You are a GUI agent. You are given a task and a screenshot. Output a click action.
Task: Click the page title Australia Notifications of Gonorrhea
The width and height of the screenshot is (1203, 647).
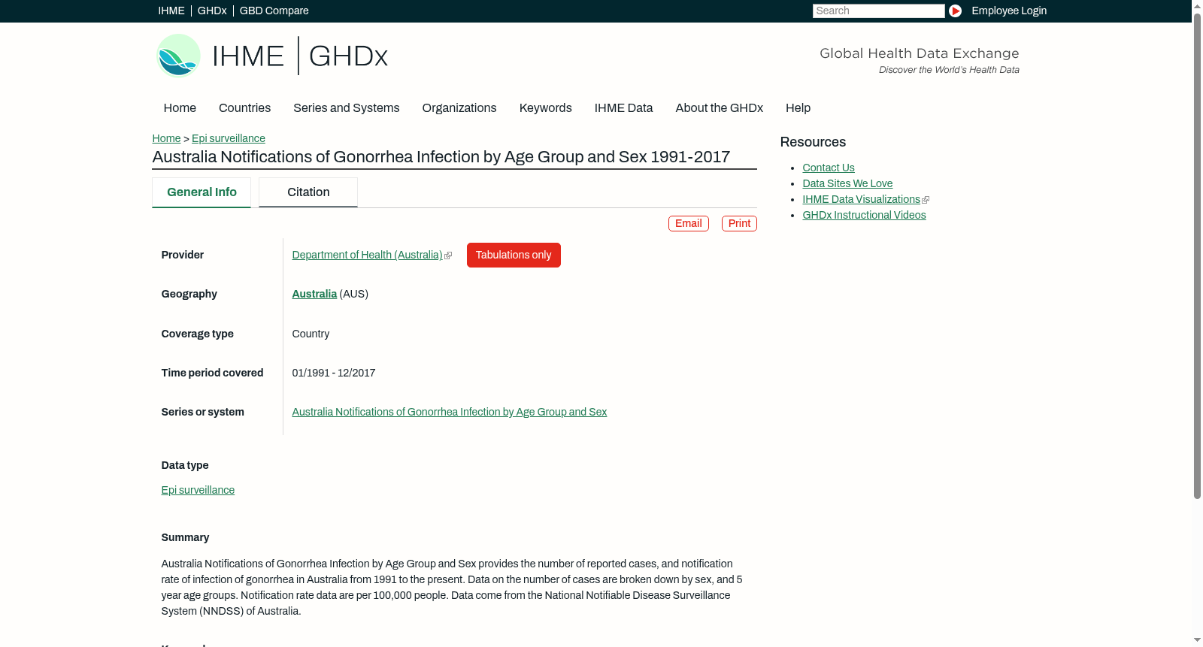tap(441, 157)
